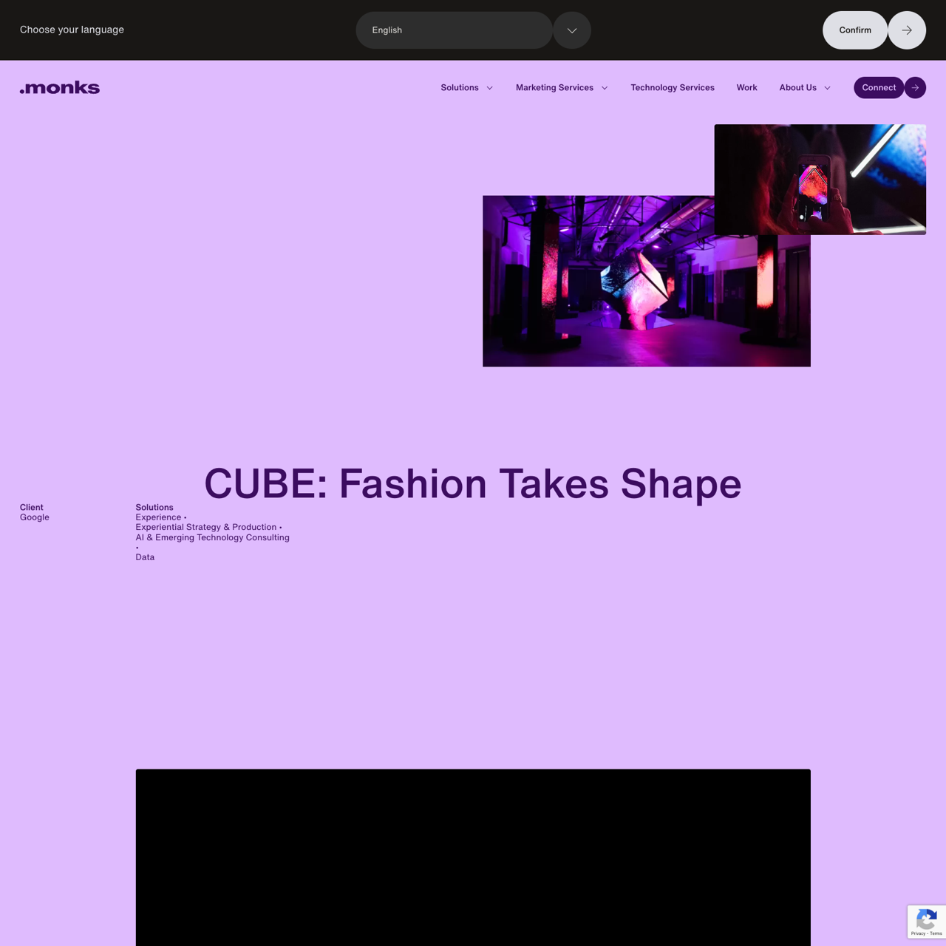This screenshot has height=946, width=946.
Task: Select the Data solution link
Action: click(x=145, y=557)
